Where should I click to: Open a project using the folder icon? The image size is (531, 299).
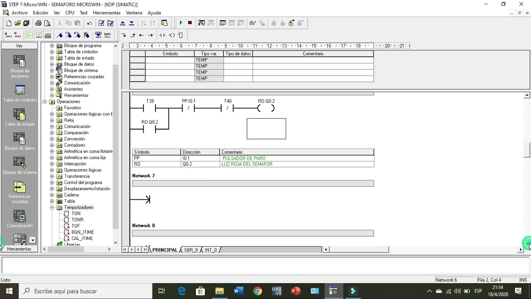tap(17, 23)
